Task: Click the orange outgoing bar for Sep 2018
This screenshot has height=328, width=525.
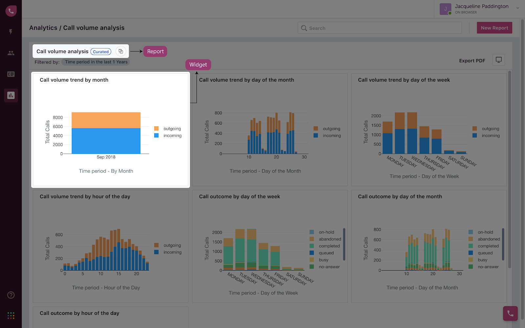Action: (106, 120)
